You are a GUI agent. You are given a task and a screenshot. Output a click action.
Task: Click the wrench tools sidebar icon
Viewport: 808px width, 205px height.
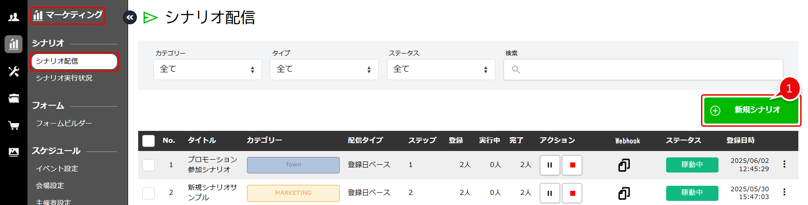[x=14, y=71]
